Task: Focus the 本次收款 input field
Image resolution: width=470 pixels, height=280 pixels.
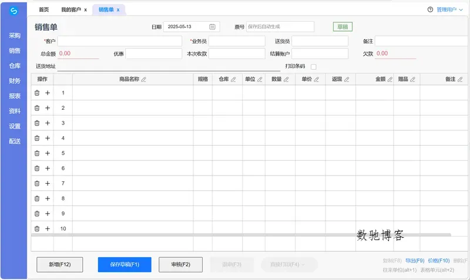Action: pyautogui.click(x=237, y=53)
